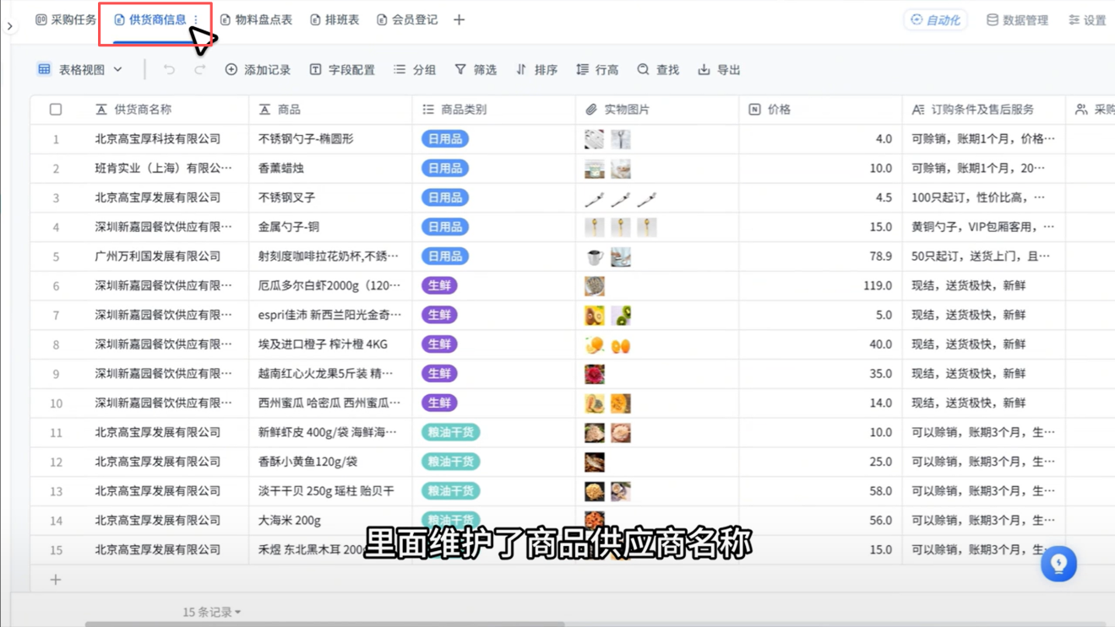Select the price cell 119.0
The width and height of the screenshot is (1115, 627).
click(x=820, y=285)
